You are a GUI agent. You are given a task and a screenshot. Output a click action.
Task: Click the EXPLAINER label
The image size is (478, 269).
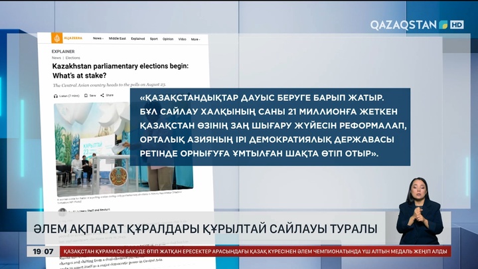[63, 52]
